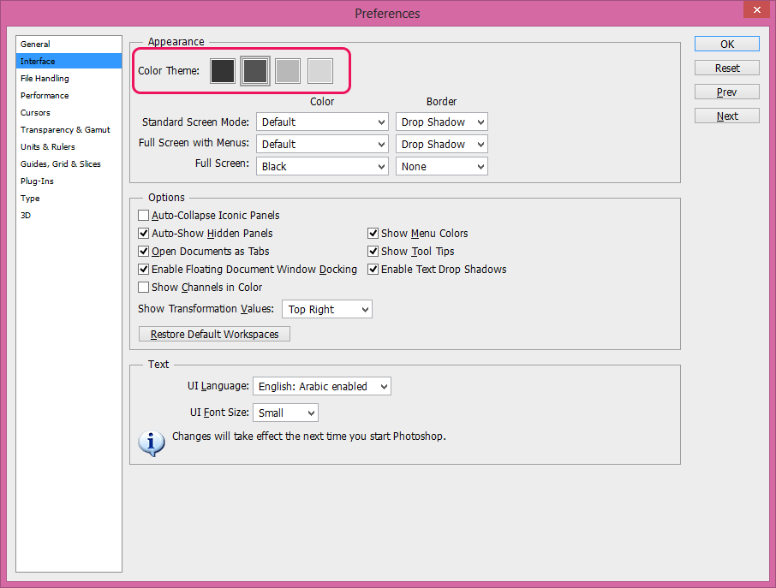
Task: Disable Open Documents as Tabs
Action: (x=144, y=252)
